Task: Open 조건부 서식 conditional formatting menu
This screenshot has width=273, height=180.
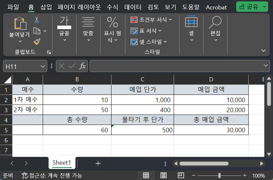Action: 151,20
